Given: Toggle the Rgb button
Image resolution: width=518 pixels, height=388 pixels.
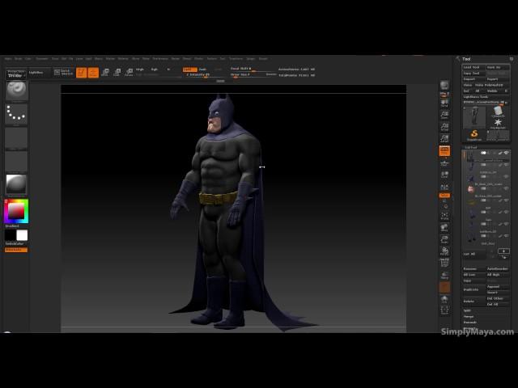Looking at the screenshot, I should click(155, 70).
